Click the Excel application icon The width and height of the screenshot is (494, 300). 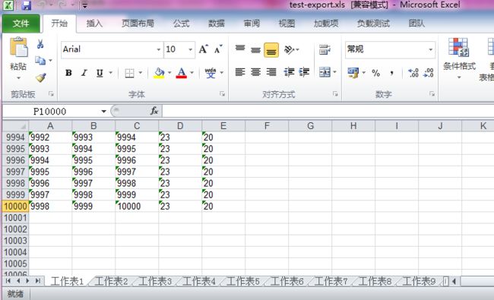coord(8,5)
